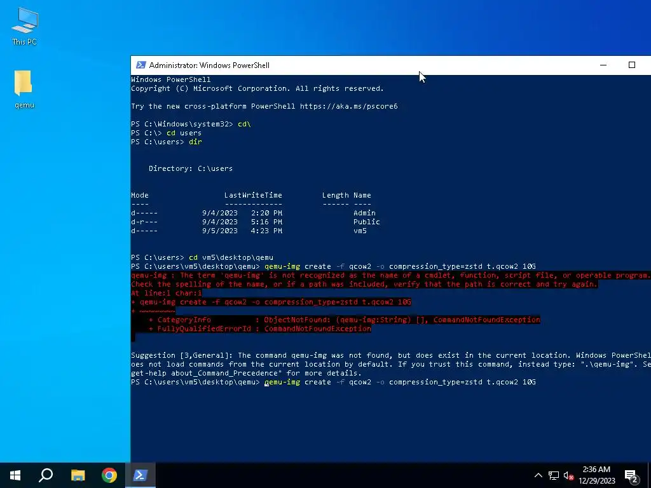Click the Copyright Microsoft Corporation line

point(257,88)
